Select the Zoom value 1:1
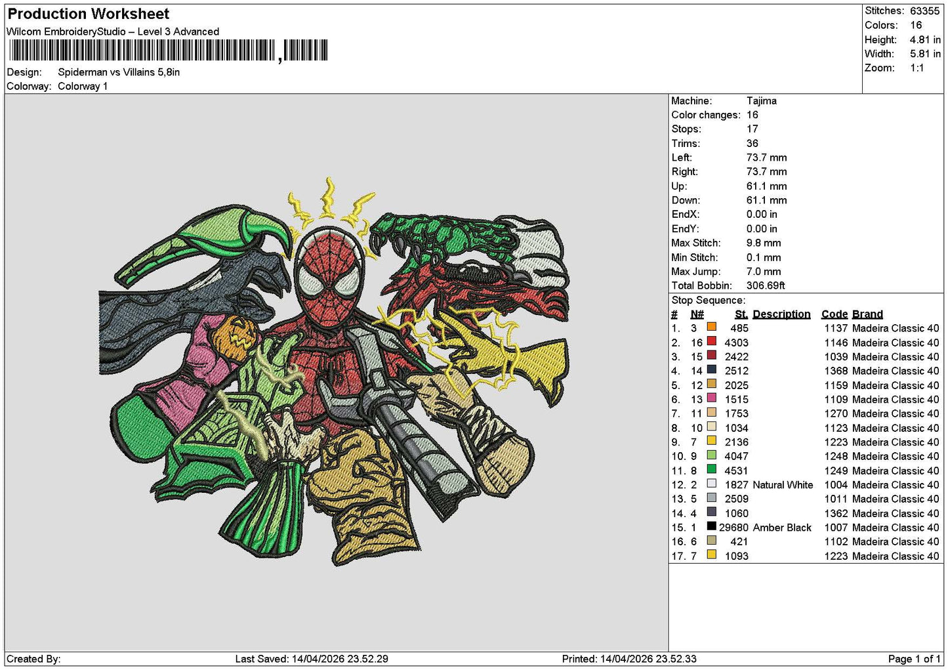Image resolution: width=948 pixels, height=670 pixels. [x=917, y=68]
